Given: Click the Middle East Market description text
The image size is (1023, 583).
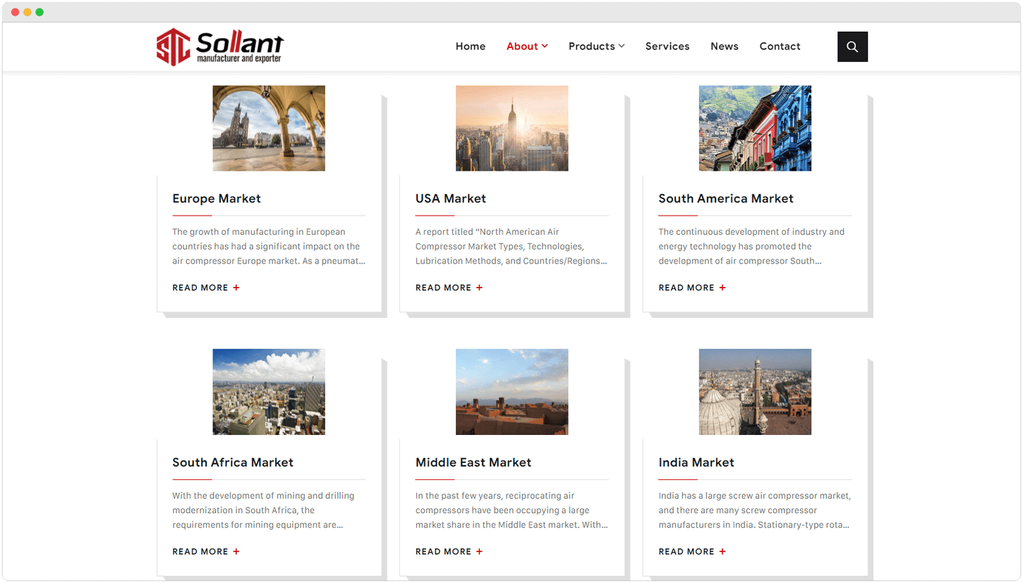Looking at the screenshot, I should [511, 510].
